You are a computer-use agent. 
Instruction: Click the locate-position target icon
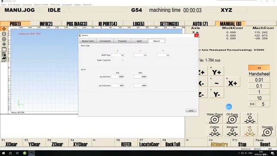point(4,44)
